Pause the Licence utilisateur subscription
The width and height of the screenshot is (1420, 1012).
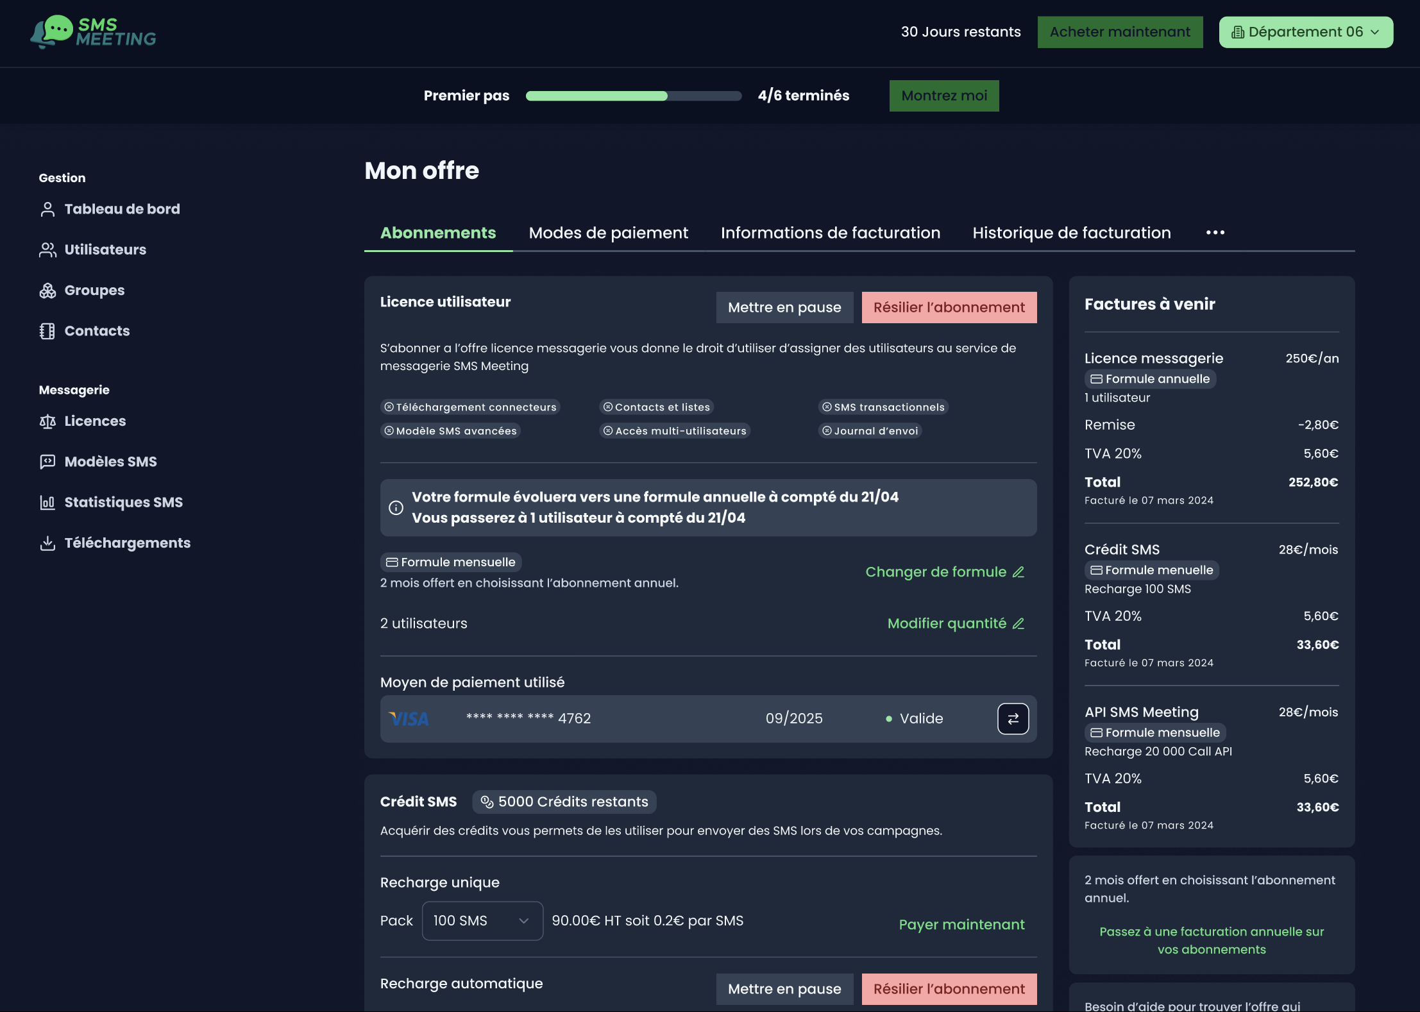[784, 307]
